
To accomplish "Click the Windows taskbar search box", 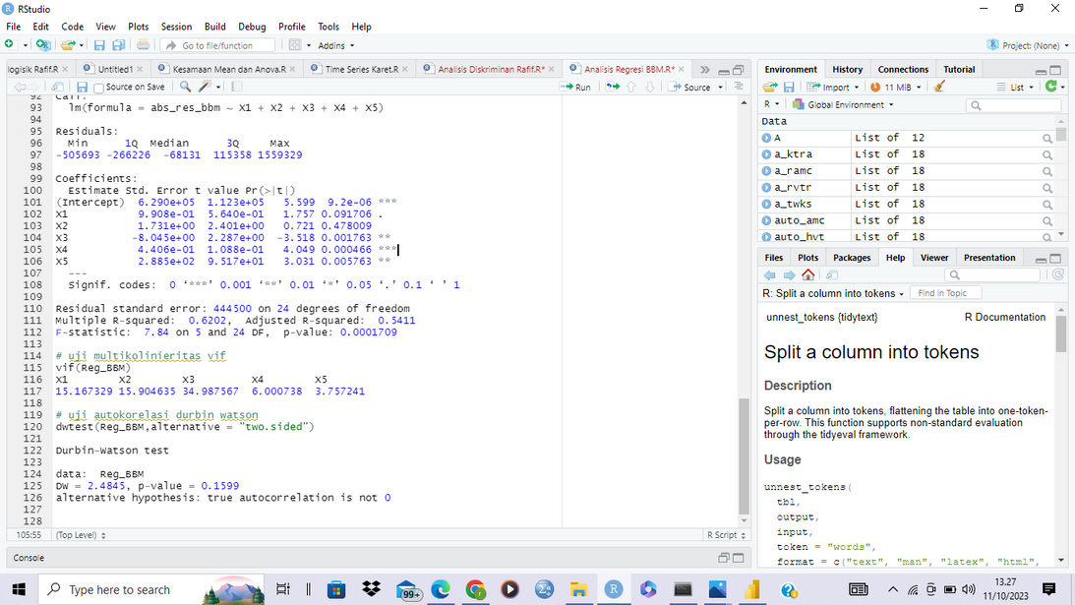I will [x=118, y=589].
